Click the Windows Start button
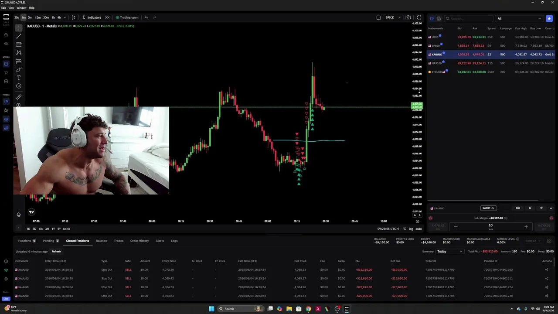Viewport: 558px width, 314px height. 211,309
